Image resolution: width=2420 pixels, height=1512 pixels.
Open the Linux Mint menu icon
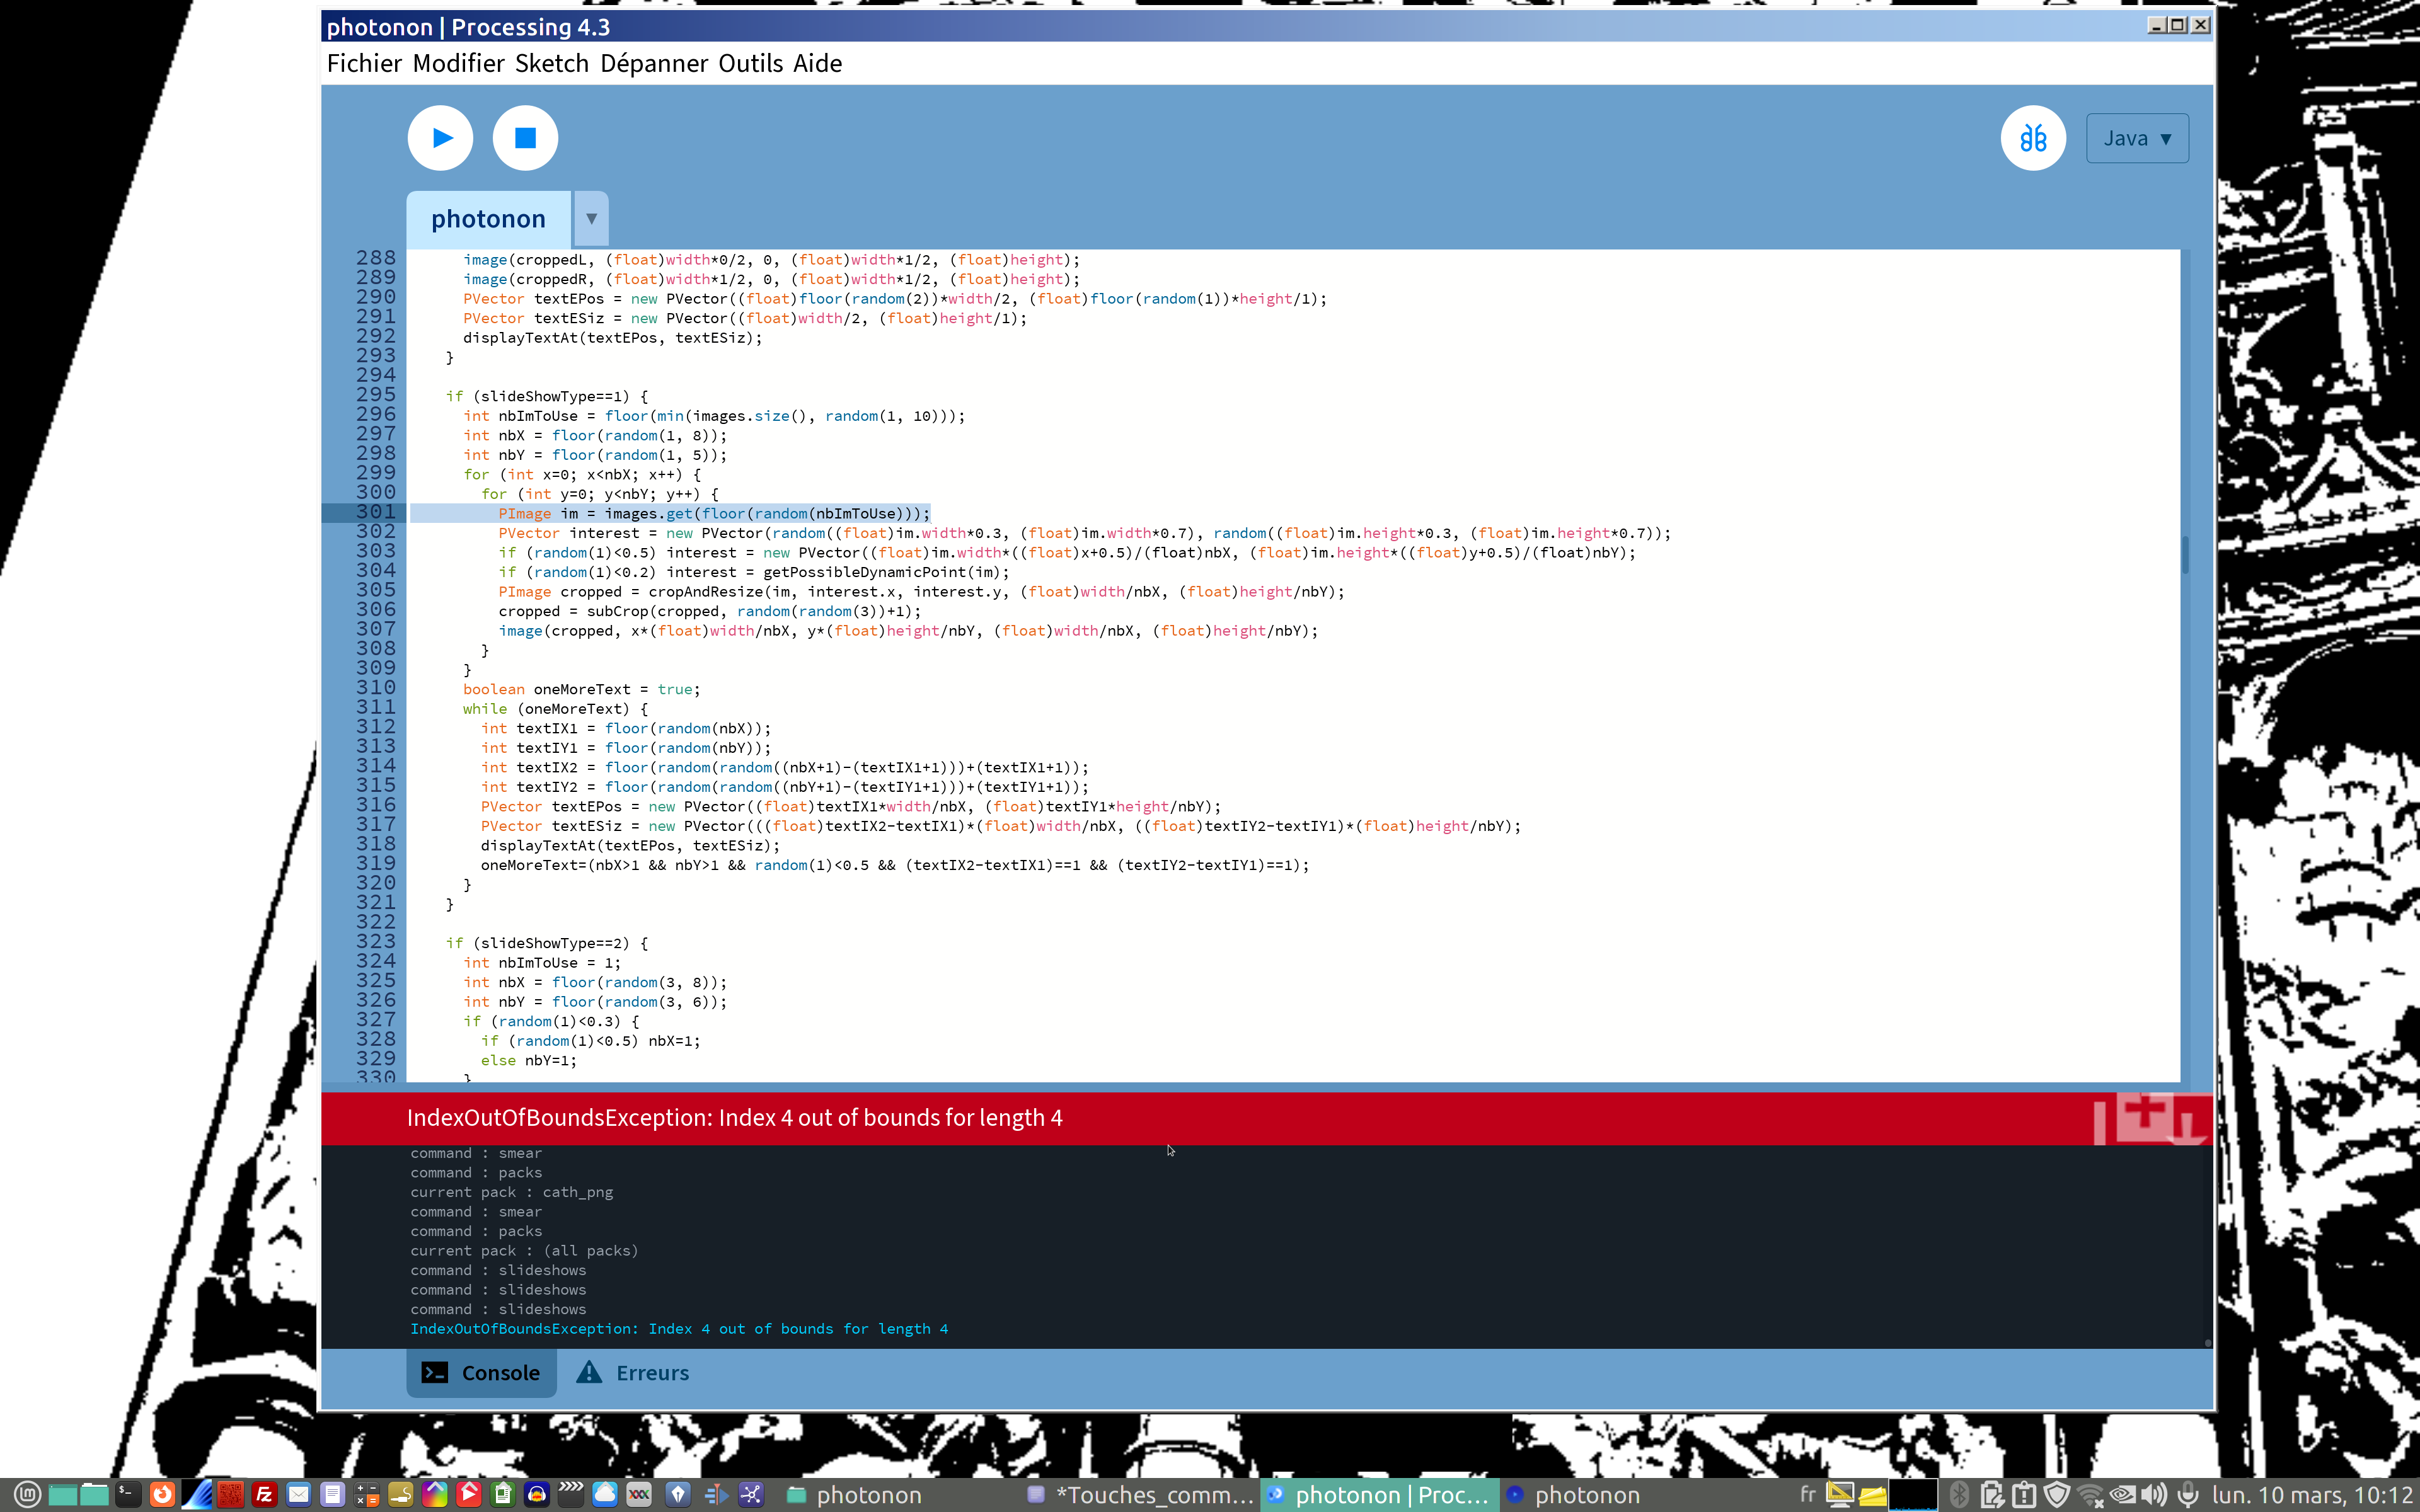click(x=27, y=1494)
